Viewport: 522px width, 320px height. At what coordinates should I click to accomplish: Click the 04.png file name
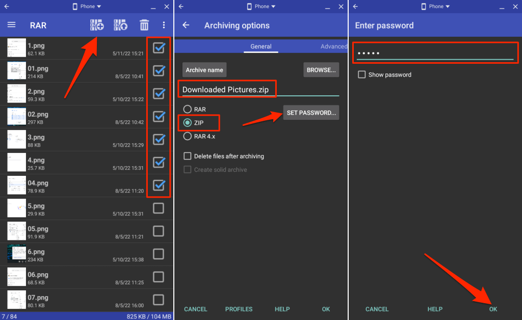(38, 182)
